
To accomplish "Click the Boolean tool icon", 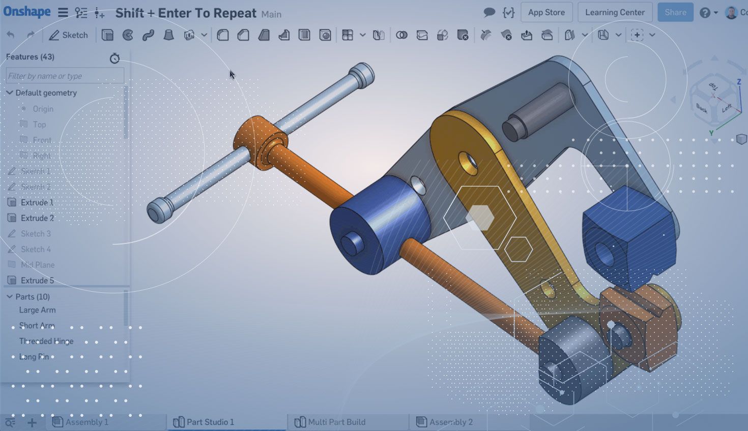I will click(x=401, y=35).
